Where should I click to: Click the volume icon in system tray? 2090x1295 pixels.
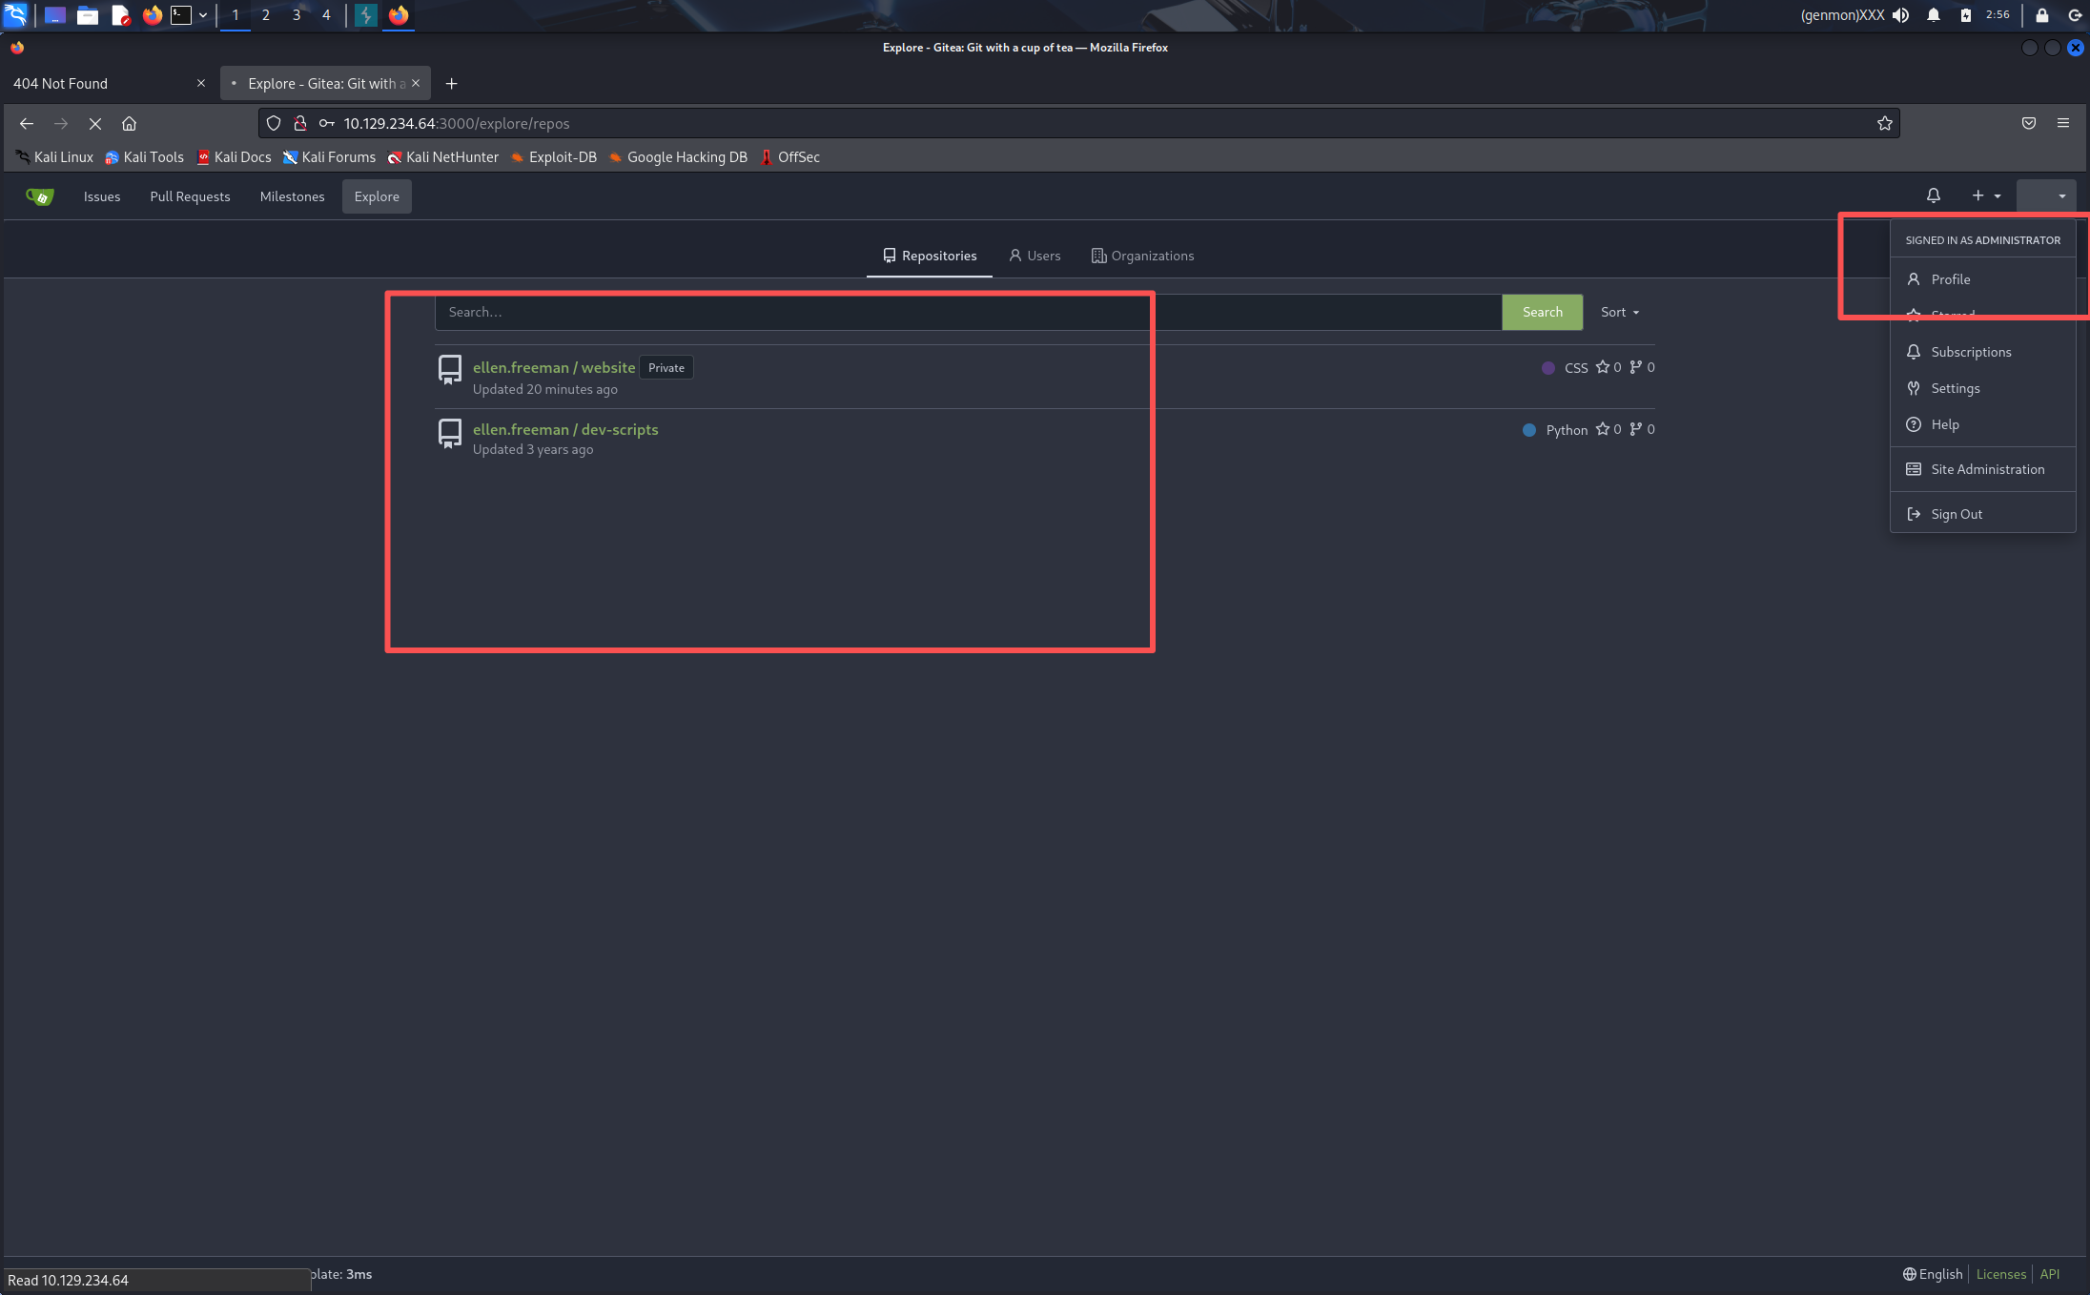(x=1900, y=14)
